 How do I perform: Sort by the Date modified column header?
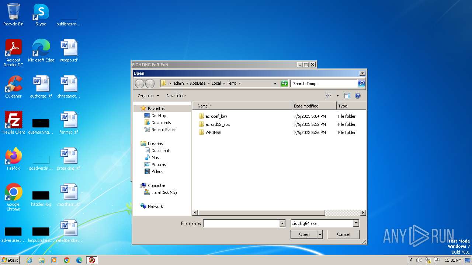click(314, 106)
